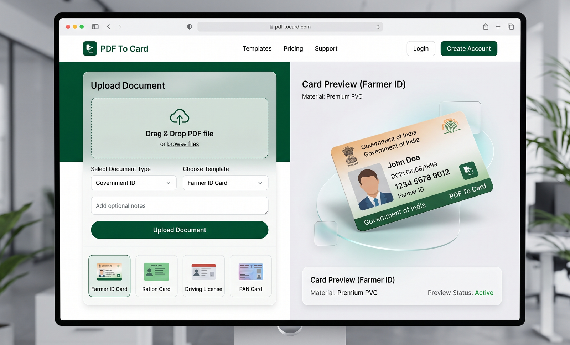Click the Create Account button
Screen dimensions: 570x345
click(469, 48)
